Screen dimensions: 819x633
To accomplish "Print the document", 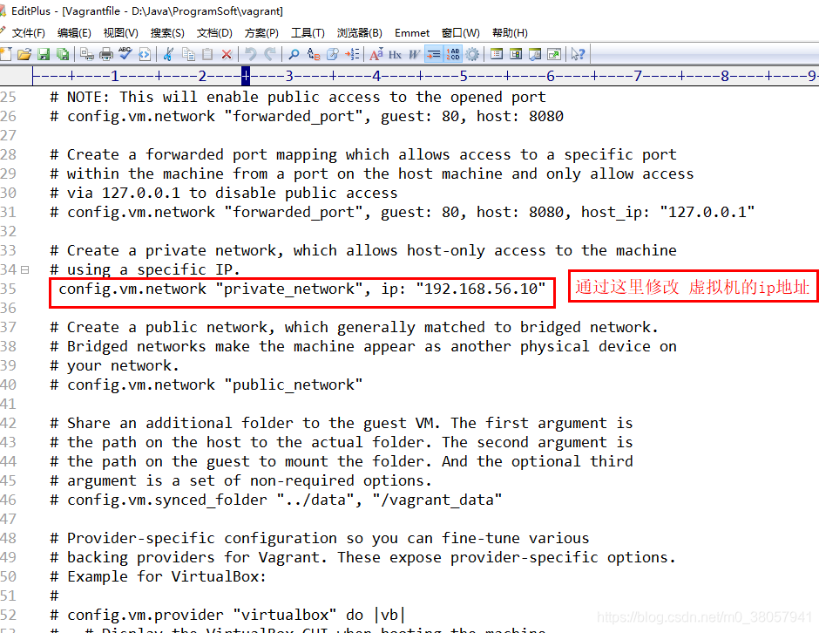I will coord(106,54).
